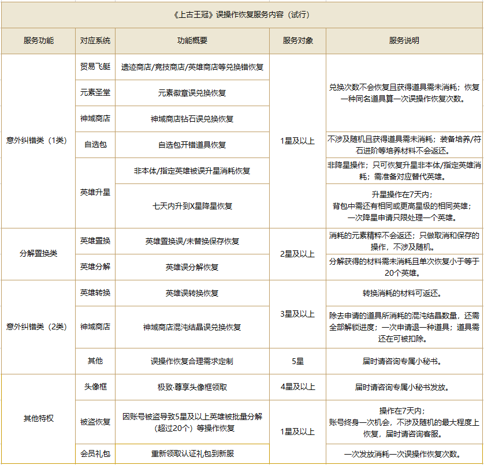
Task: Select the 贸易飞艇 system cell
Action: point(95,67)
